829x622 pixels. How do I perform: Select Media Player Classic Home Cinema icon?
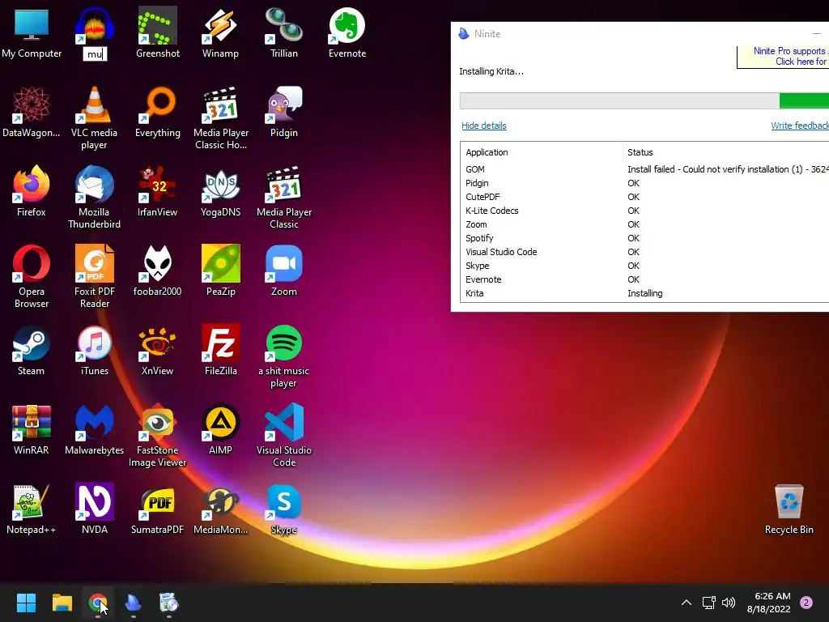[x=220, y=118]
